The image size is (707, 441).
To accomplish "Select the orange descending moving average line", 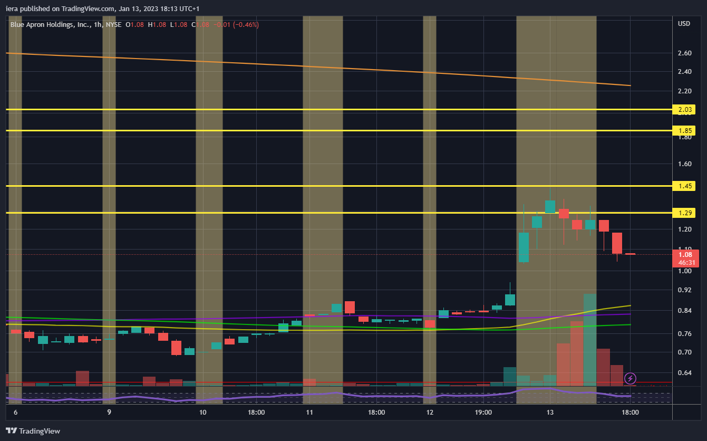I will click(318, 68).
